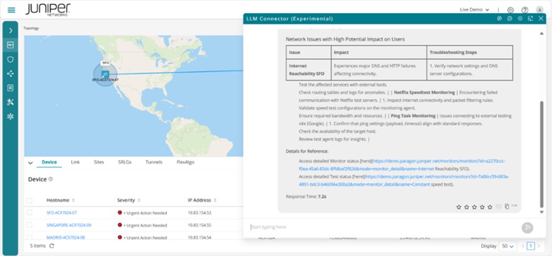The height and width of the screenshot is (256, 552).
Task: Open the share-nodes icon in sidebar
Action: pyautogui.click(x=11, y=73)
